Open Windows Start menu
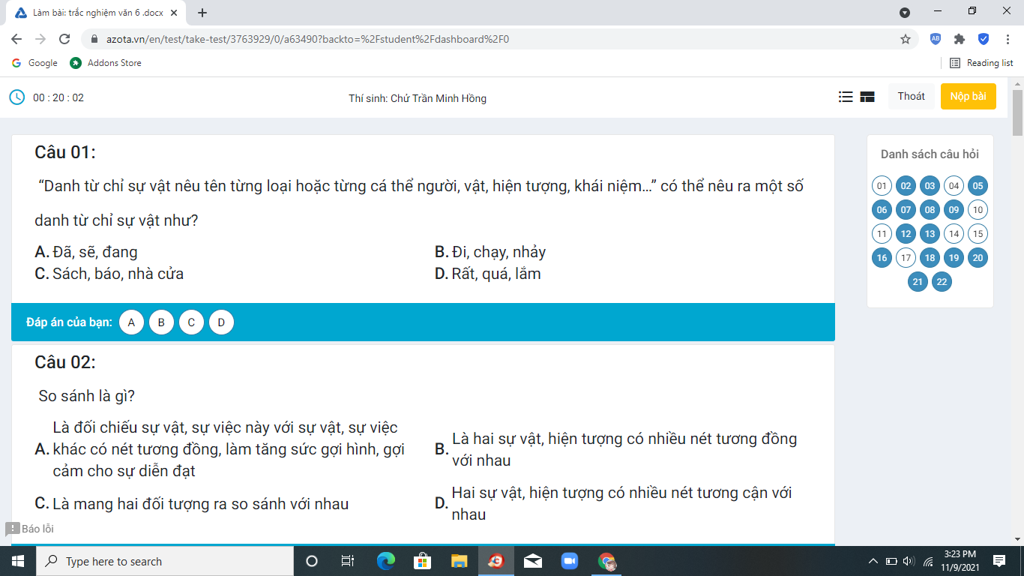 [18, 561]
